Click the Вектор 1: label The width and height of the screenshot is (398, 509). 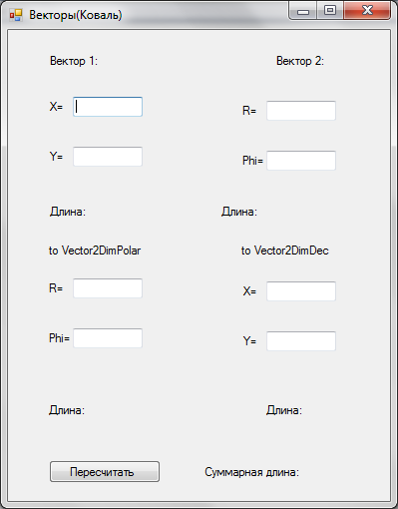point(74,61)
